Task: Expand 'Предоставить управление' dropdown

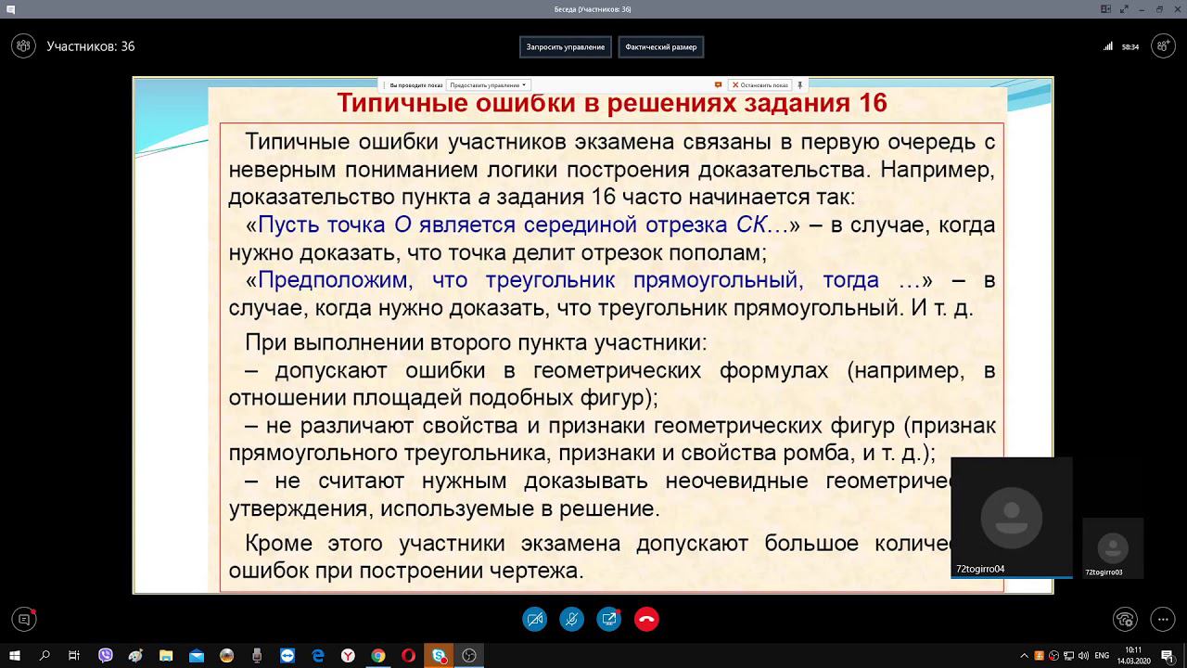Action: click(x=489, y=84)
